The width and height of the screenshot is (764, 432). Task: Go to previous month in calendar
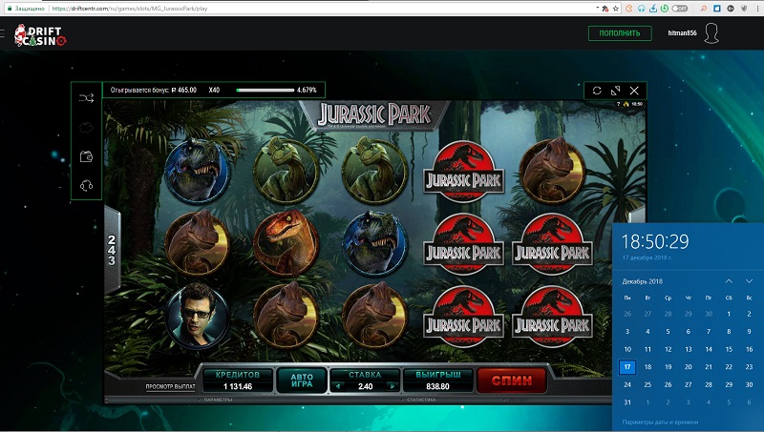click(729, 281)
